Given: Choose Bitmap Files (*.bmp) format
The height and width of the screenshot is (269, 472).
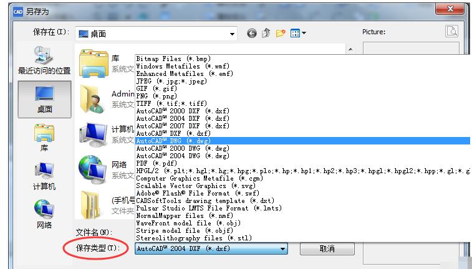Looking at the screenshot, I should click(x=302, y=59).
